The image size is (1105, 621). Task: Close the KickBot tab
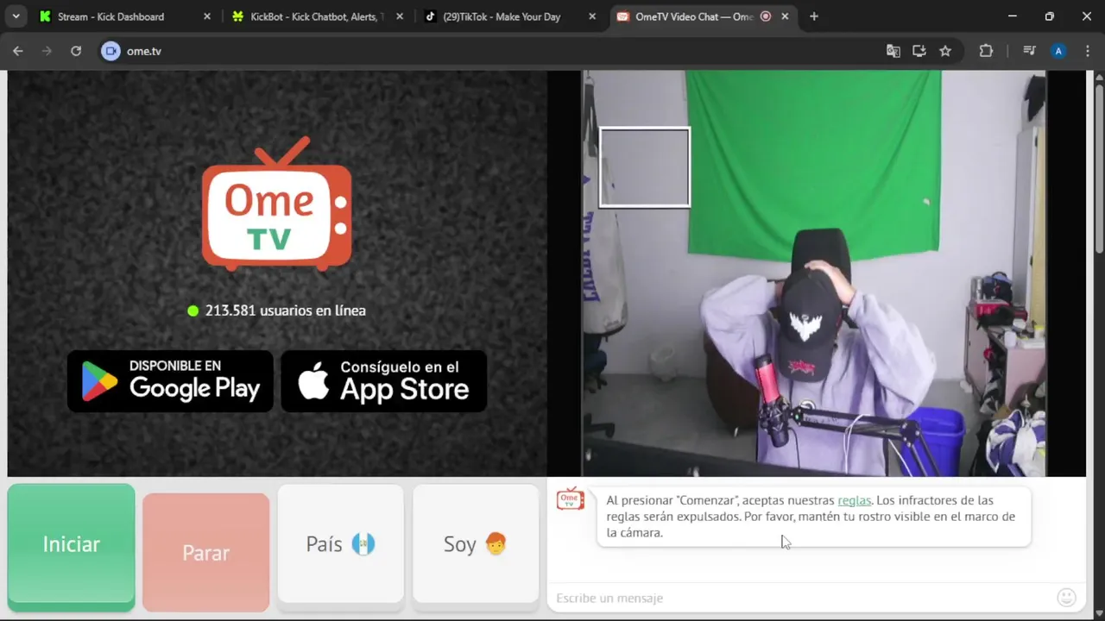point(399,16)
